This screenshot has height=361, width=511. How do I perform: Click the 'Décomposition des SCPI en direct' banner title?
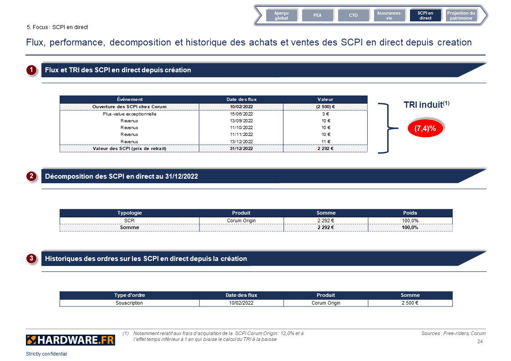[x=121, y=176]
